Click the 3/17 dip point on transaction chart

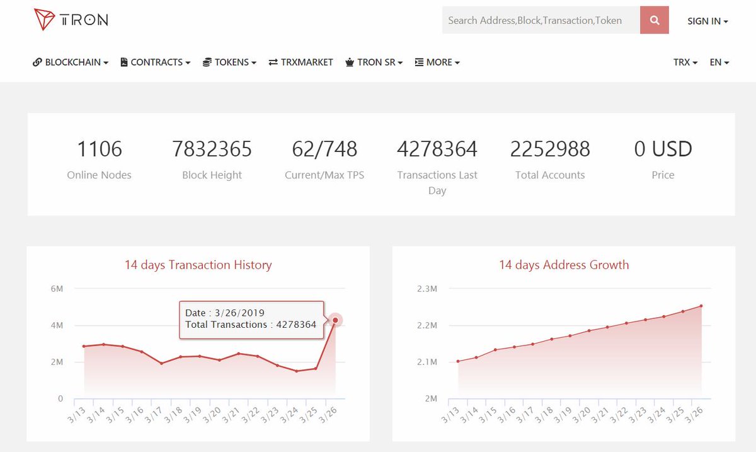tap(161, 363)
